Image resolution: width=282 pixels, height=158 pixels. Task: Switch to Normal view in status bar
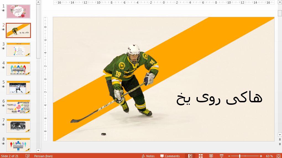(x=190, y=156)
